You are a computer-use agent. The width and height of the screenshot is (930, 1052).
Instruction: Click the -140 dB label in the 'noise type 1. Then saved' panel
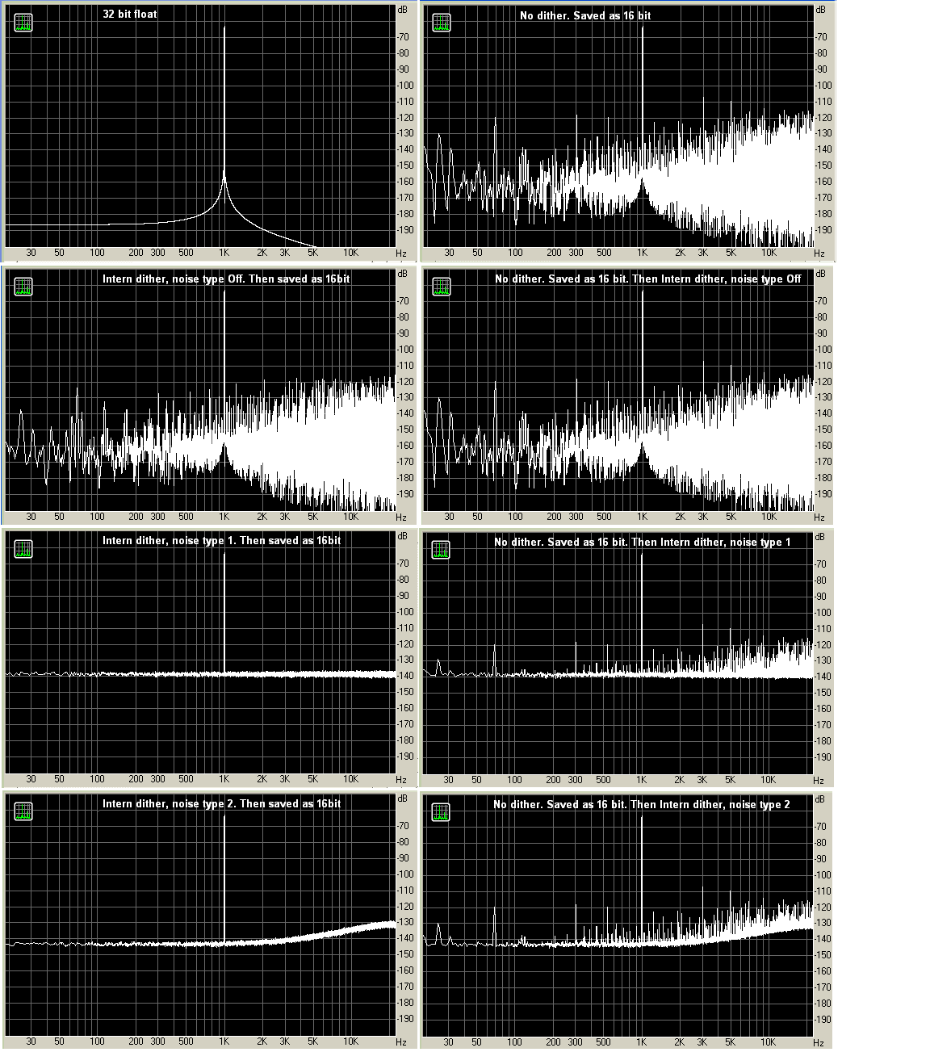click(405, 676)
